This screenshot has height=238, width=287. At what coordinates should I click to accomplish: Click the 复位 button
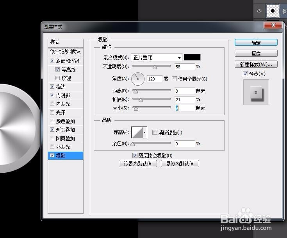pos(256,54)
